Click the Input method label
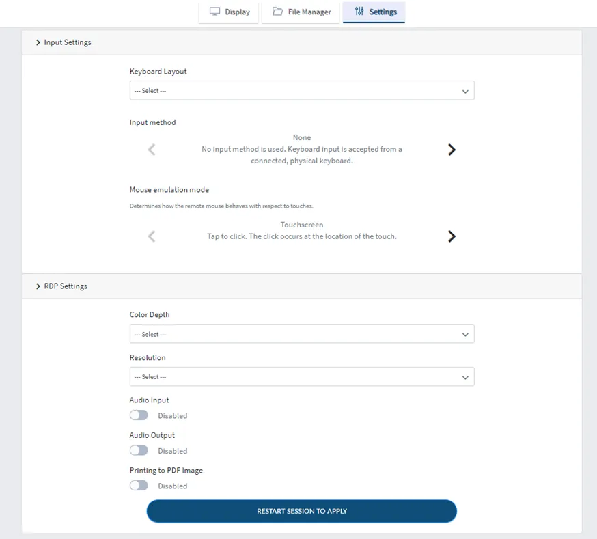This screenshot has width=597, height=539. [153, 122]
